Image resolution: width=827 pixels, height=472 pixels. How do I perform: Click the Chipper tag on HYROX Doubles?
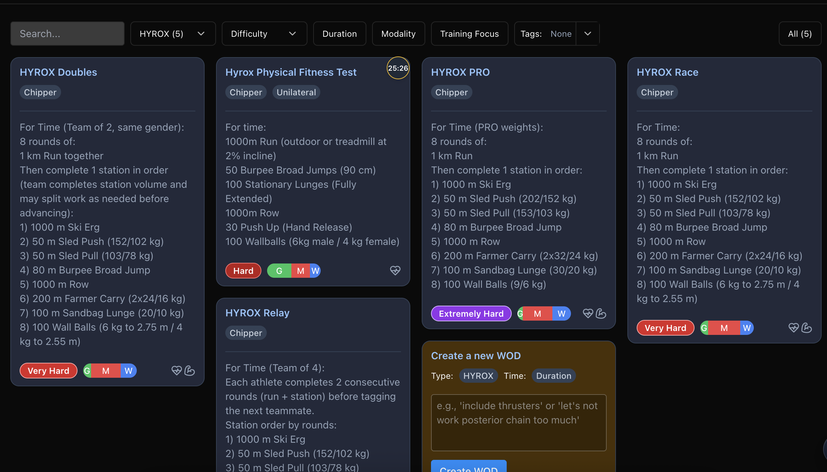tap(40, 92)
